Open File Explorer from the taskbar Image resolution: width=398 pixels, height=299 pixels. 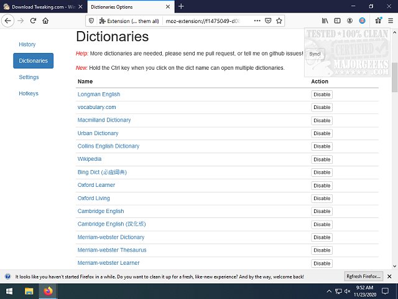29,291
